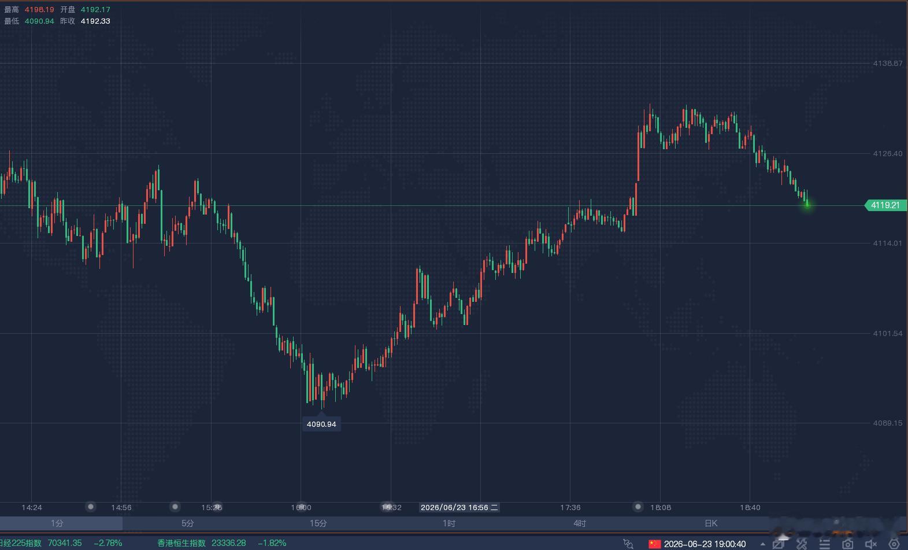908x550 pixels.
Task: Open the network connection plug icon
Action: pos(628,544)
